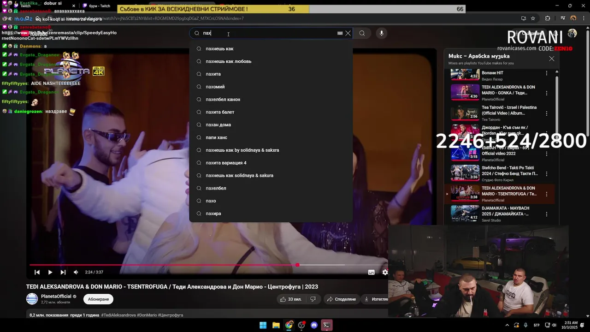
Task: Dislike the video with thumbs down
Action: click(313, 299)
